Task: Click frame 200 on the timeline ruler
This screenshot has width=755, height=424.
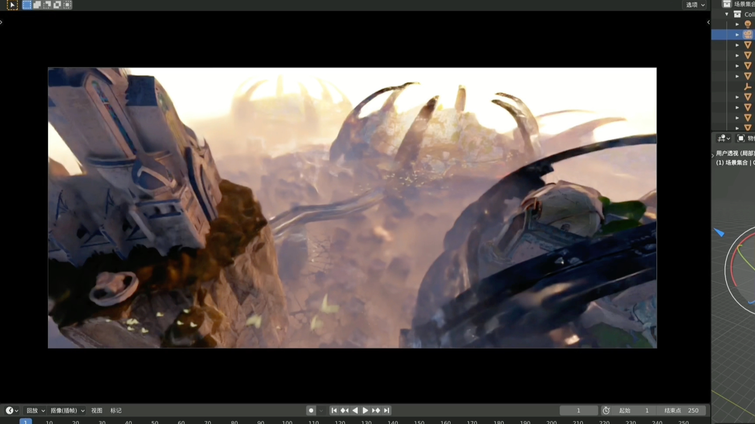Action: click(552, 422)
